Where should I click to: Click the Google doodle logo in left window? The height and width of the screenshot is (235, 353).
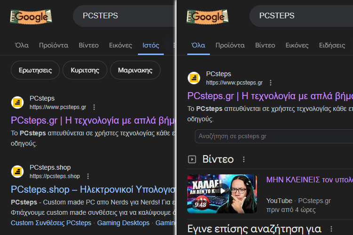(x=31, y=16)
